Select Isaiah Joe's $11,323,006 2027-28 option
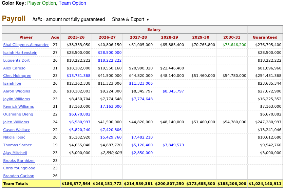Viewport: 285px width, 188px height. coord(141,83)
